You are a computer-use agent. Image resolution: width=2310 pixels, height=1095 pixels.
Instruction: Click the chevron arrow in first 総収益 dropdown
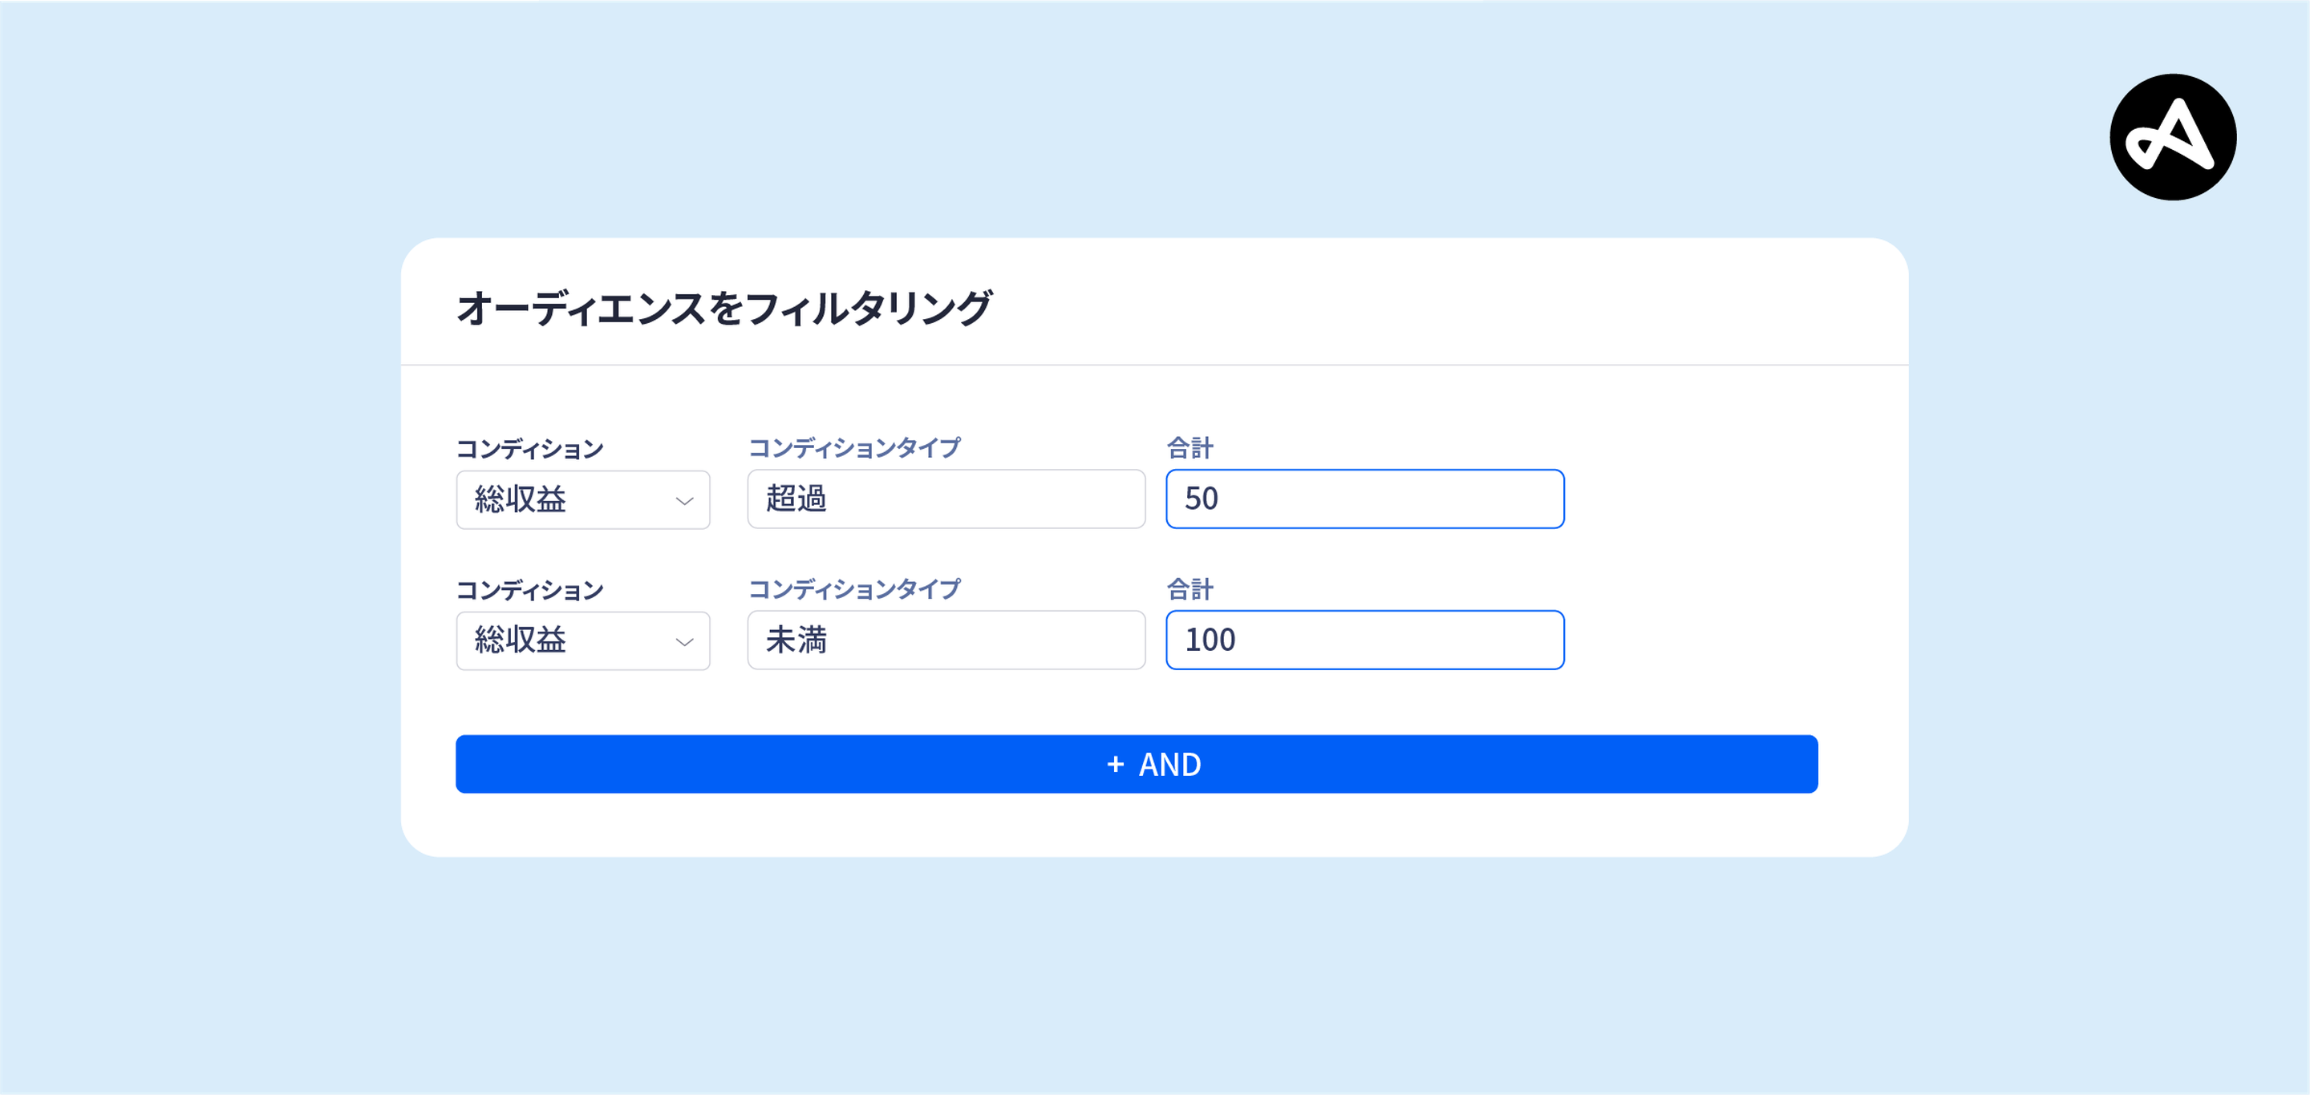(684, 501)
